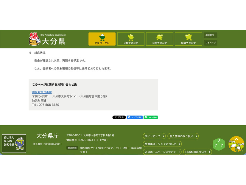Click the 大分県庁 footer heading
The image size is (246, 185).
[x=47, y=136]
